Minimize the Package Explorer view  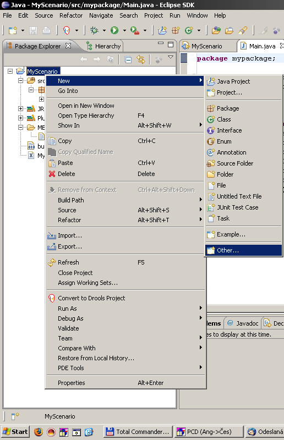click(x=161, y=43)
